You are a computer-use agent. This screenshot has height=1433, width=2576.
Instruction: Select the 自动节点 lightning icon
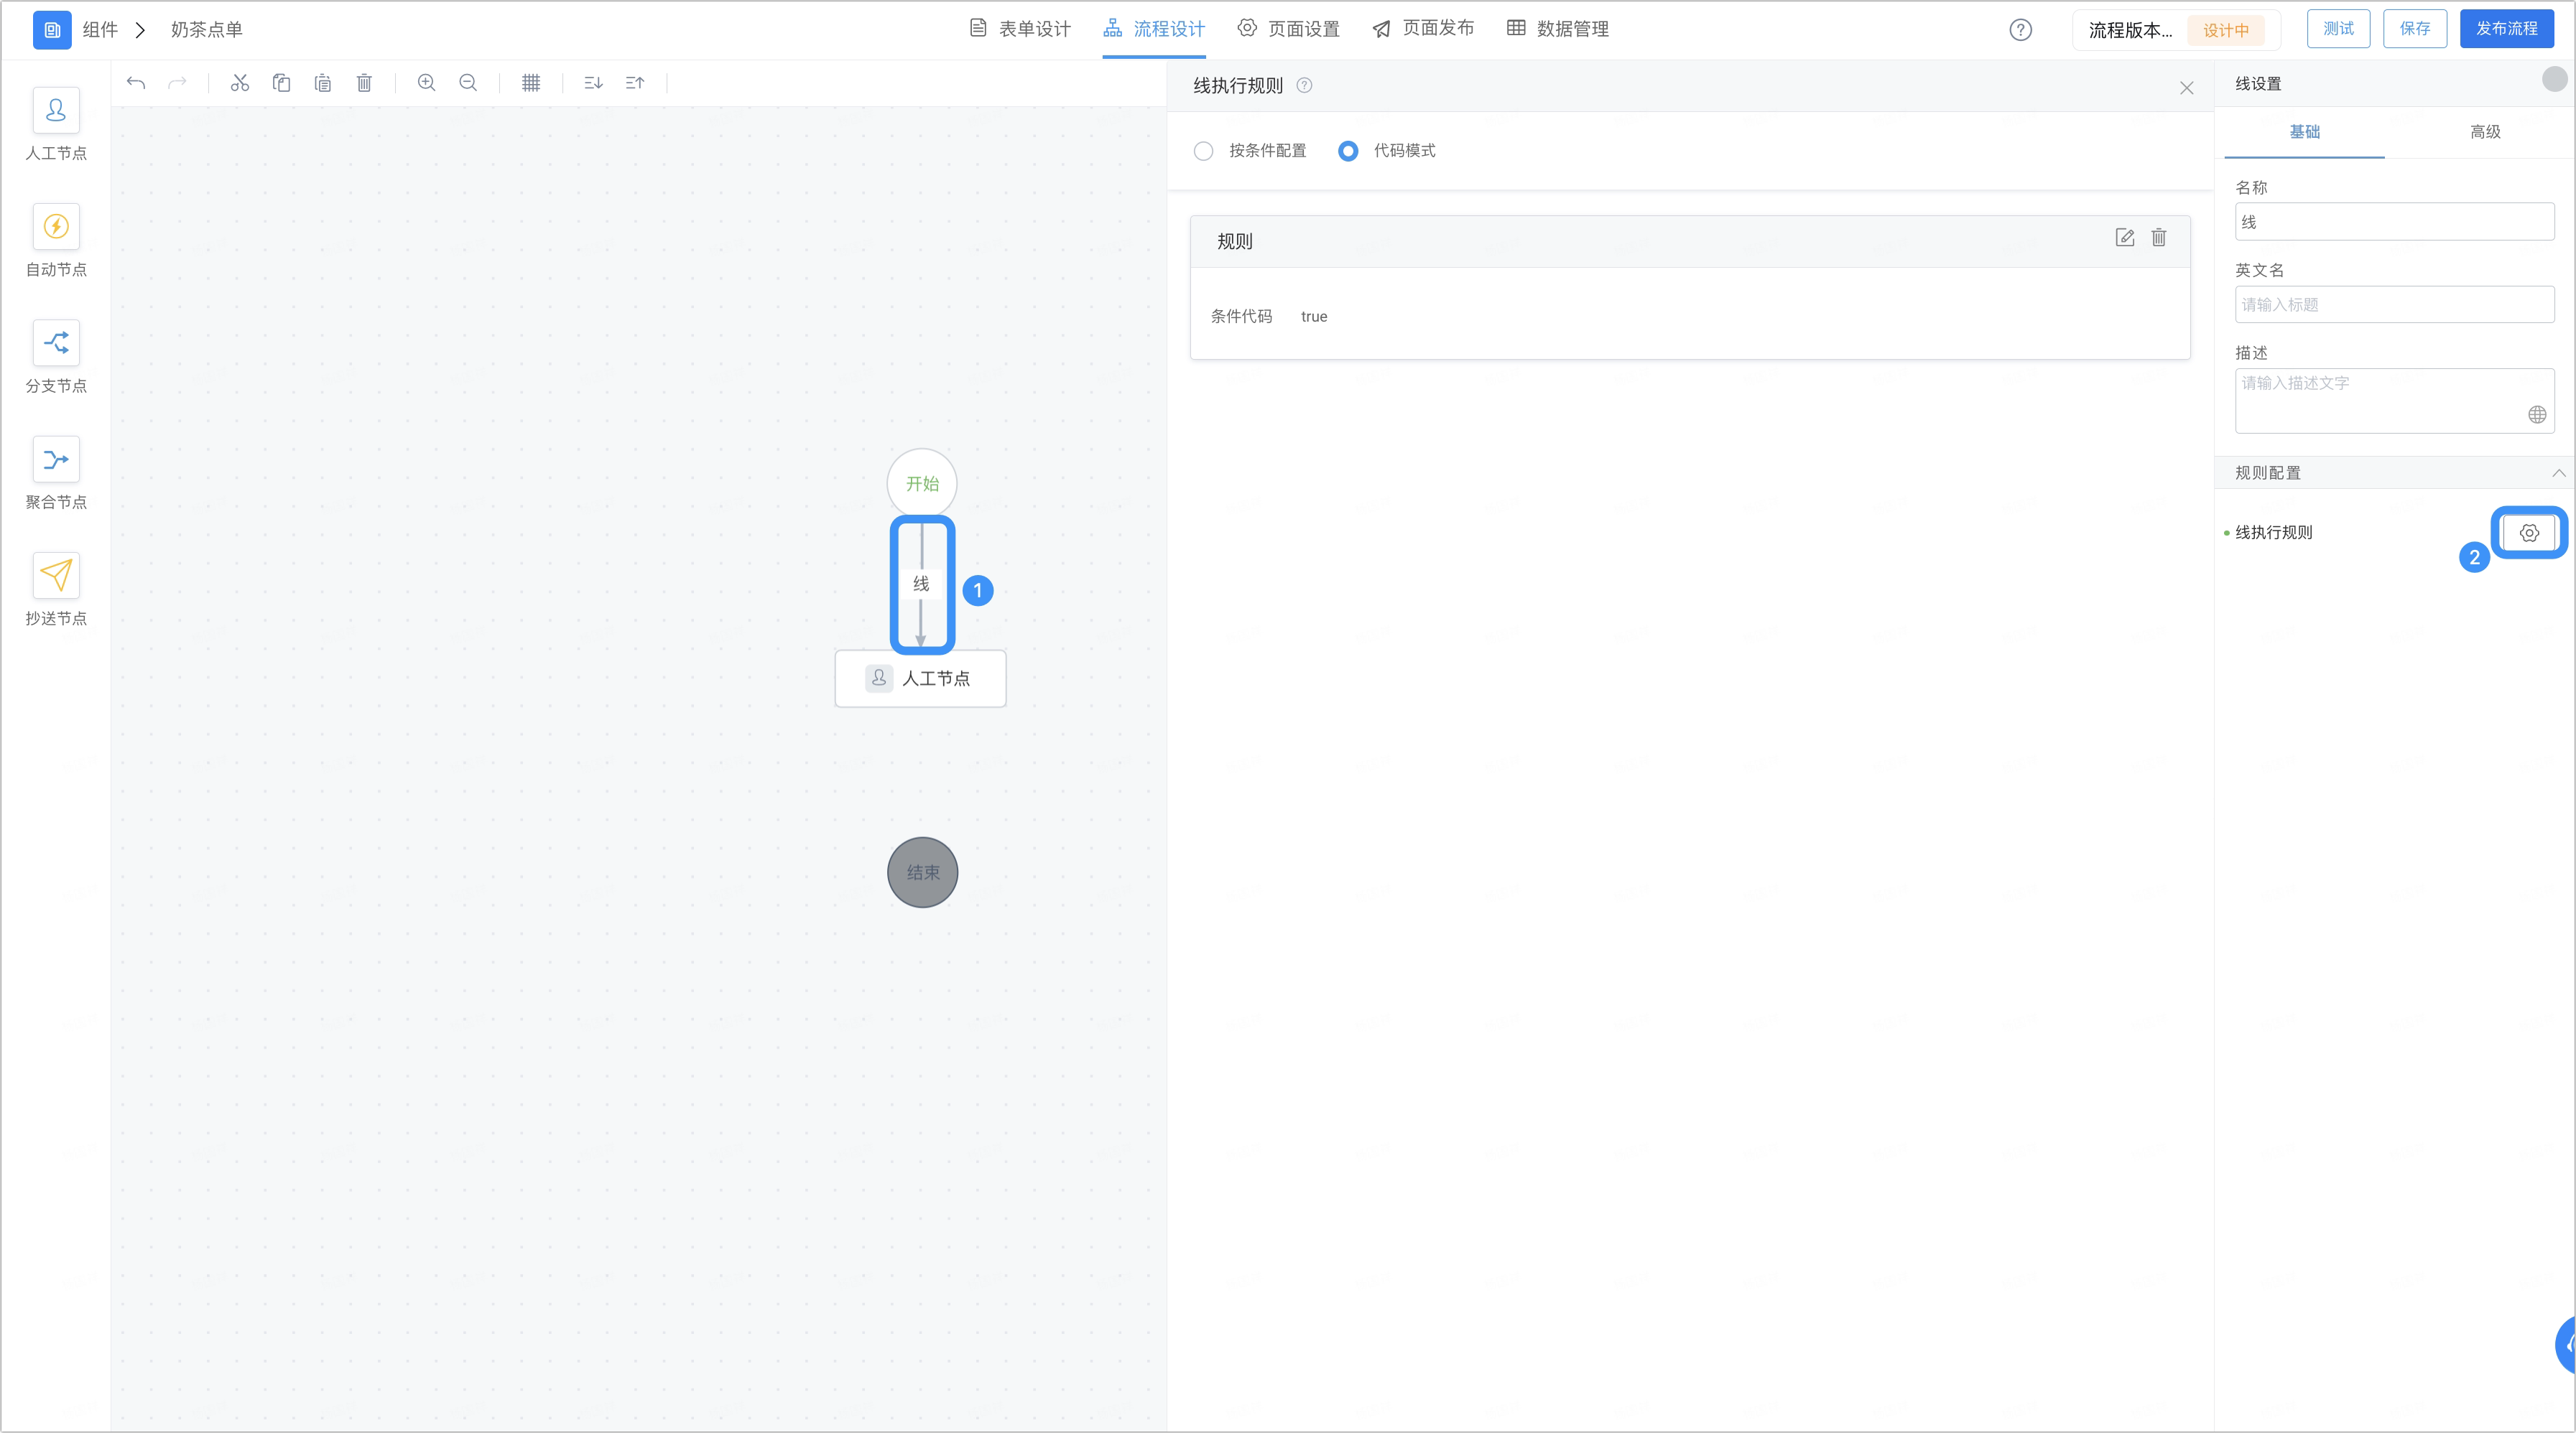(56, 227)
